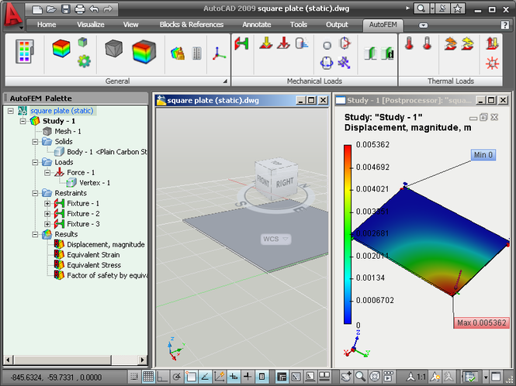Collapse the Results folder node
The image size is (516, 386).
[x=35, y=234]
